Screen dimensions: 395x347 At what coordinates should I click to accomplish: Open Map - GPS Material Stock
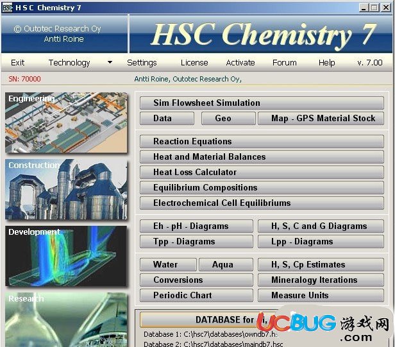[x=321, y=118]
